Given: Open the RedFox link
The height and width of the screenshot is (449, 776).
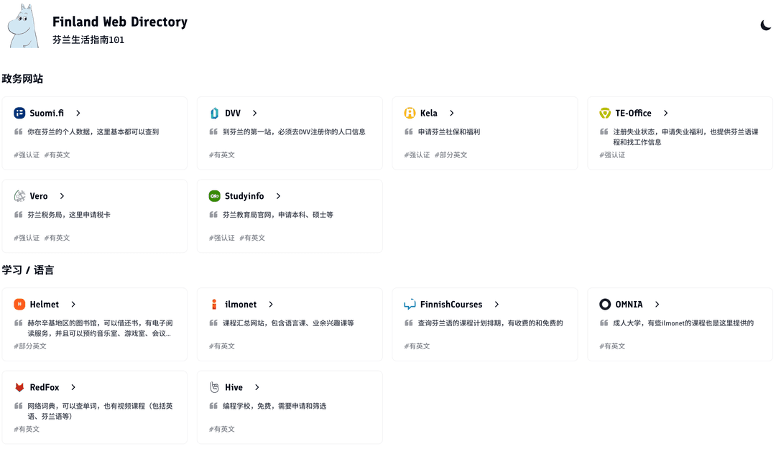Looking at the screenshot, I should tap(45, 387).
